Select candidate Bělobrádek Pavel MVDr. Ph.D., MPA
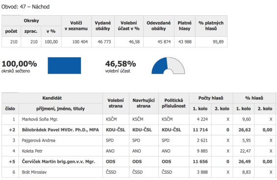The height and width of the screenshot is (180, 277). [x=60, y=130]
